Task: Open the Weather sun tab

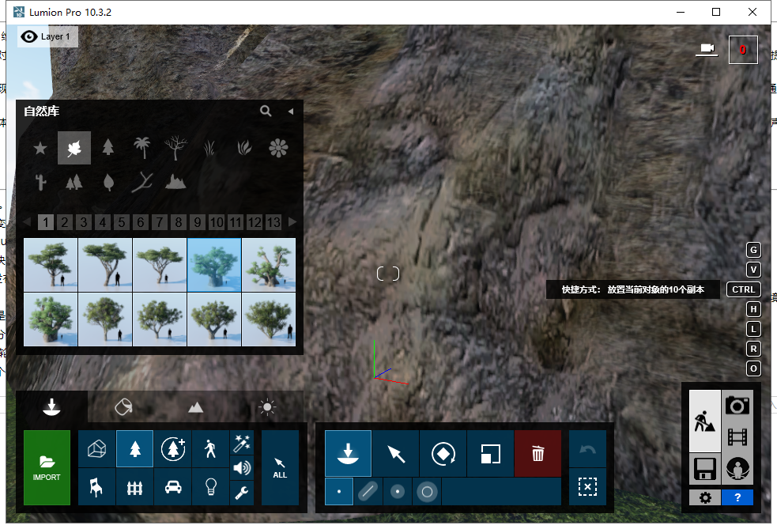Action: pyautogui.click(x=267, y=407)
